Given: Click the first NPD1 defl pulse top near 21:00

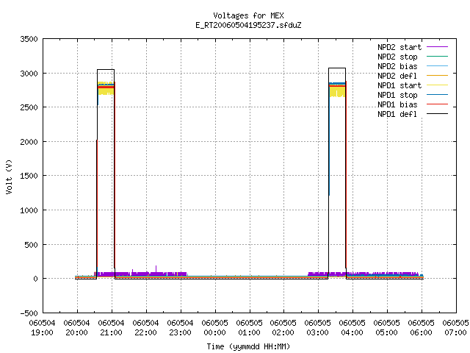Looking at the screenshot, I should click(x=106, y=70).
